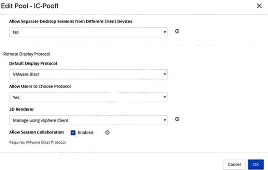Click the Allow Session Collaboration label
Image resolution: width=268 pixels, height=170 pixels.
coord(37,132)
